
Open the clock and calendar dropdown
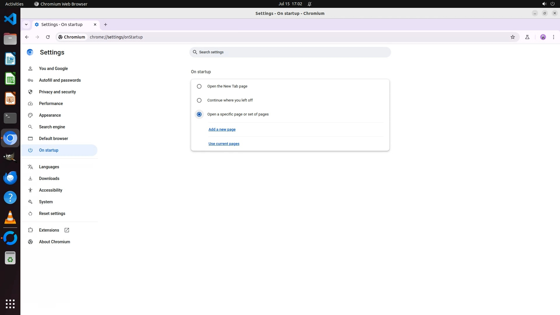(x=290, y=4)
